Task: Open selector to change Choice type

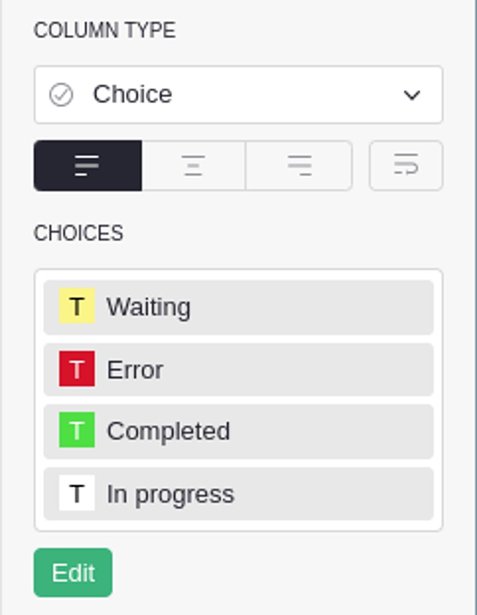Action: [x=240, y=94]
